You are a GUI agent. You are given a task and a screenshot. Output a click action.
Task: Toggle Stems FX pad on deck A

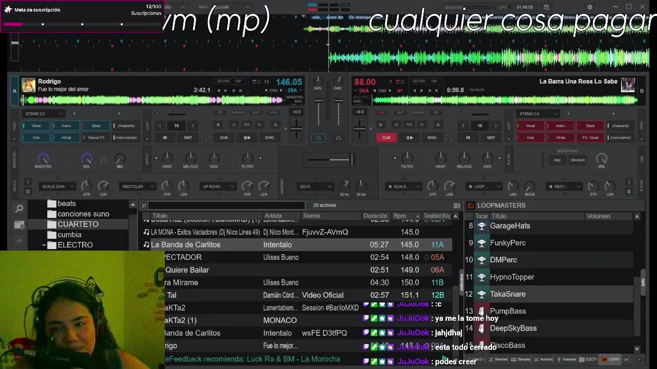(96, 137)
